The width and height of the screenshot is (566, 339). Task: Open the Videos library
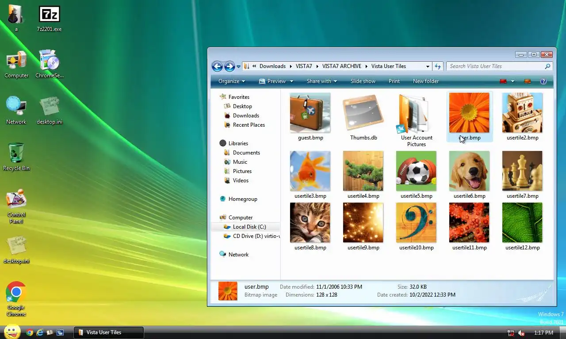(241, 181)
